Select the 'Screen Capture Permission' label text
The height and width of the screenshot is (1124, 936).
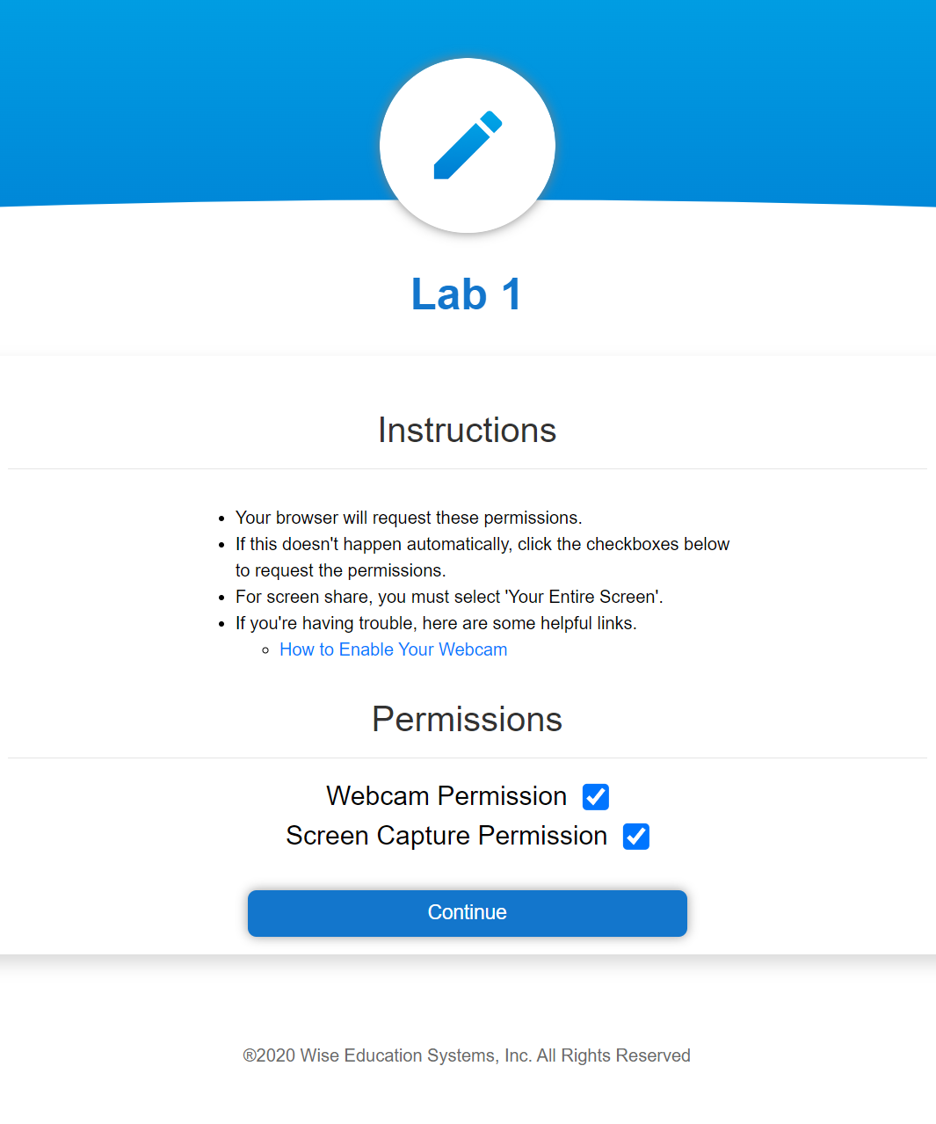446,836
